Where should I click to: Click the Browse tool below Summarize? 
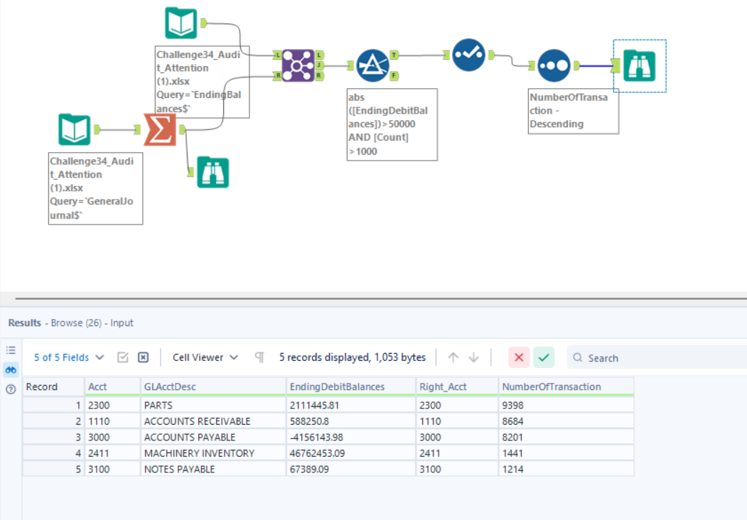213,172
